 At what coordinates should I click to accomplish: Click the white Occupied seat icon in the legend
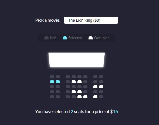[x=90, y=38]
